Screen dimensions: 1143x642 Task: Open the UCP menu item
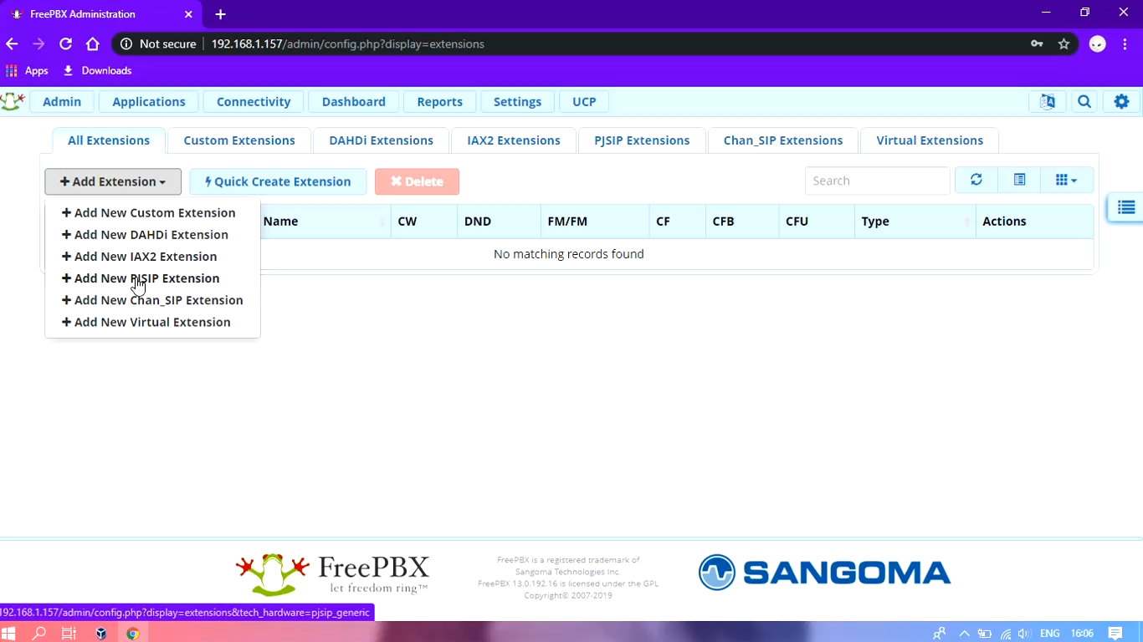click(x=584, y=102)
